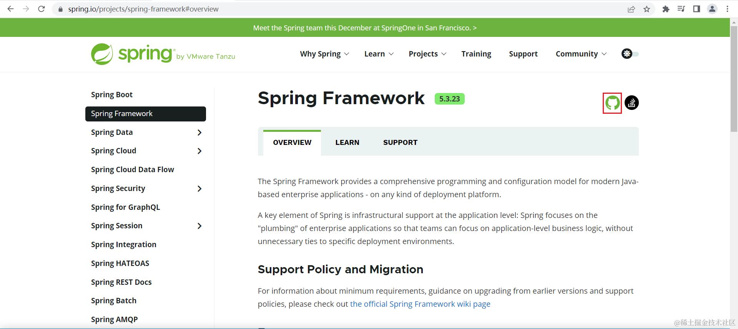The width and height of the screenshot is (738, 329).
Task: Expand the Learn navigation dropdown
Action: [379, 54]
